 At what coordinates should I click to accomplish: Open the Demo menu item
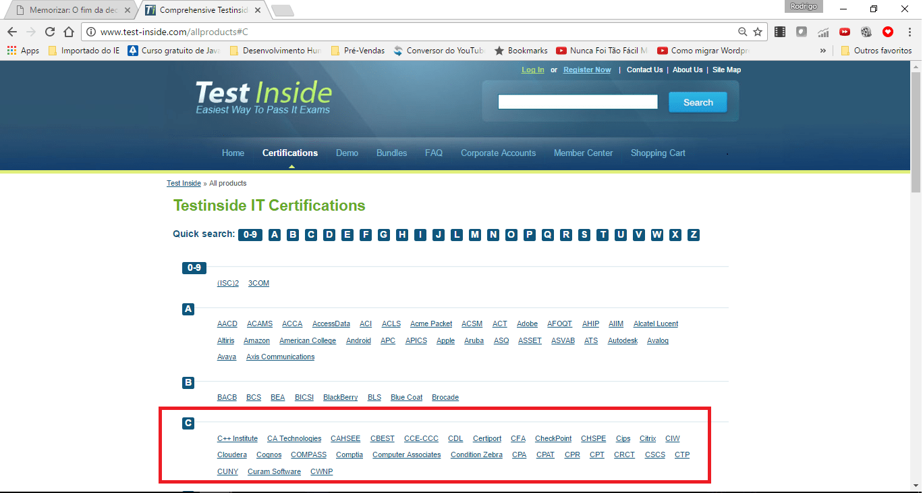coord(347,153)
